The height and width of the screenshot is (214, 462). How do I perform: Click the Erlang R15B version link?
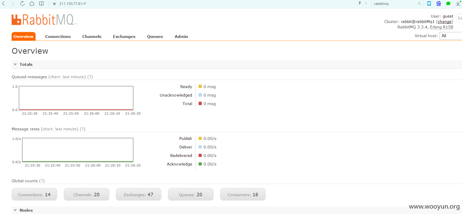[442, 27]
